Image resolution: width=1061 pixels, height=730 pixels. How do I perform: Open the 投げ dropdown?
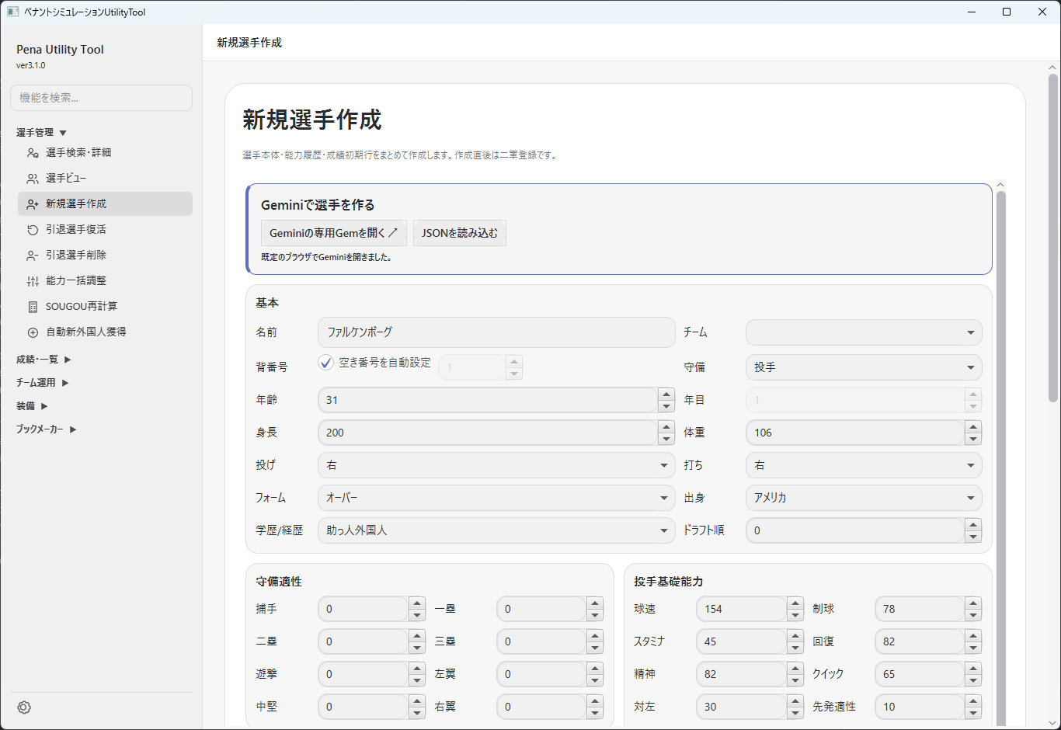[x=496, y=465]
